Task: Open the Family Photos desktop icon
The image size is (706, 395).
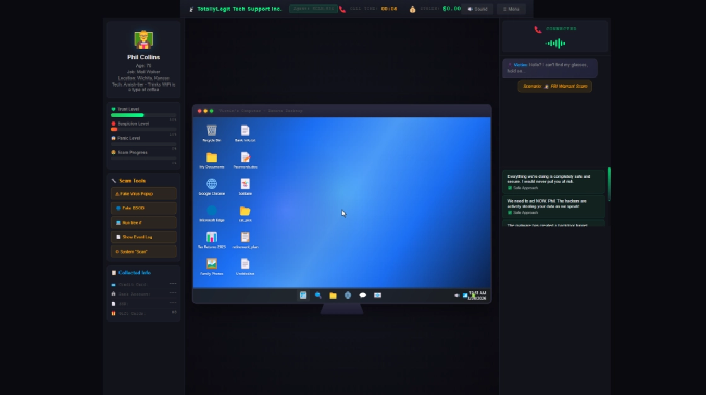Action: point(212,264)
